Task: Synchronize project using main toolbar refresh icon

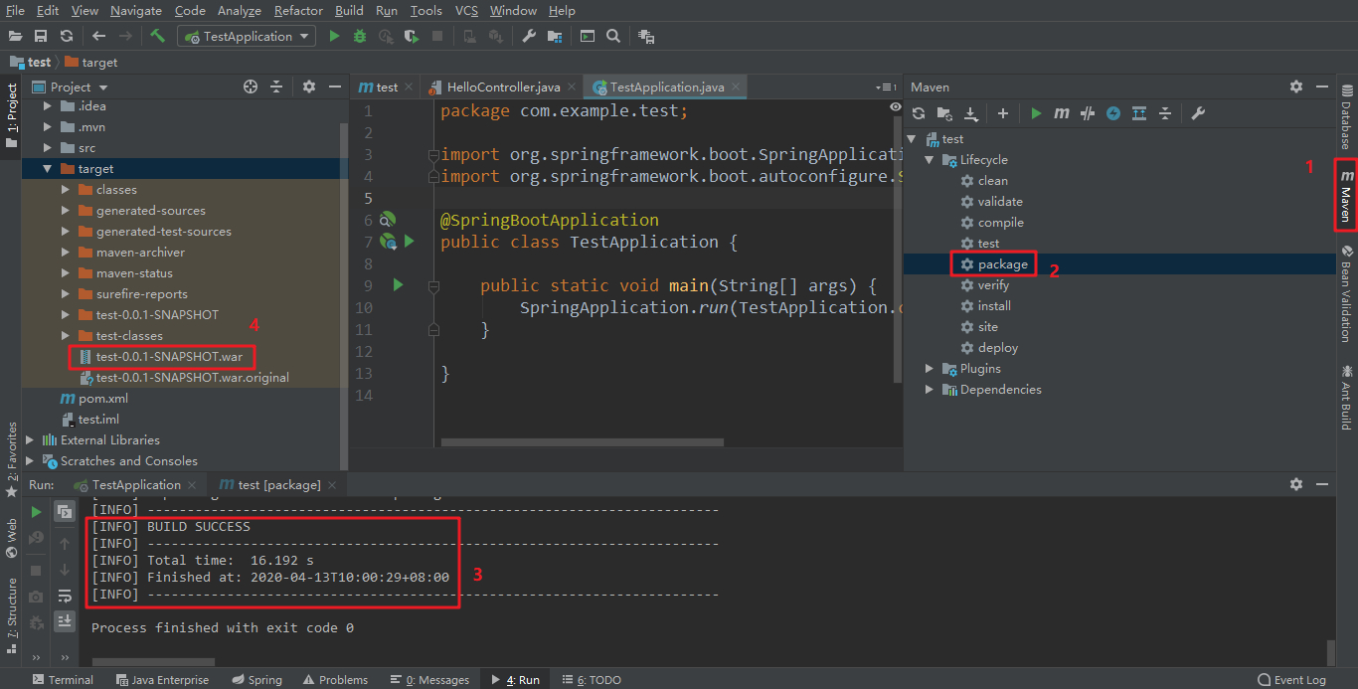Action: (x=67, y=36)
